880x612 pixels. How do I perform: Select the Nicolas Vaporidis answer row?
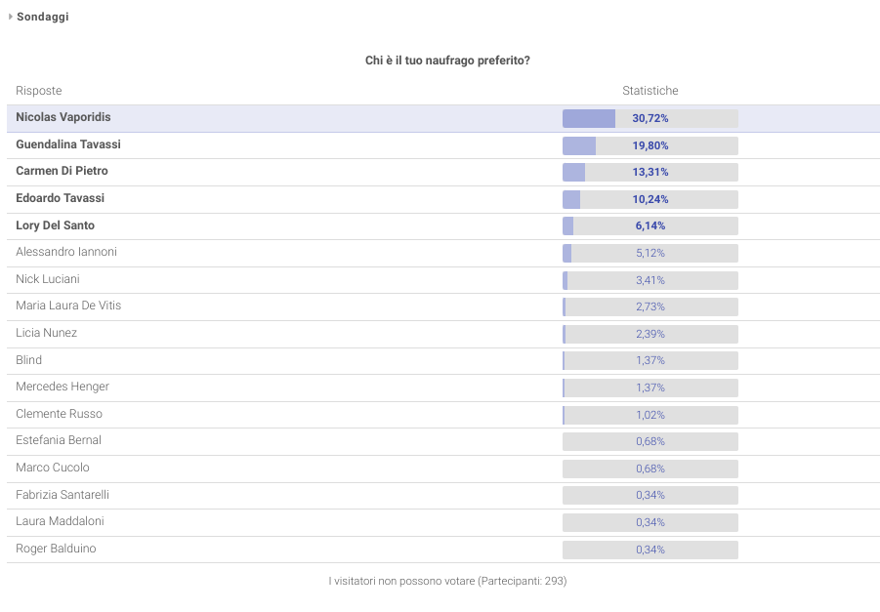63,117
